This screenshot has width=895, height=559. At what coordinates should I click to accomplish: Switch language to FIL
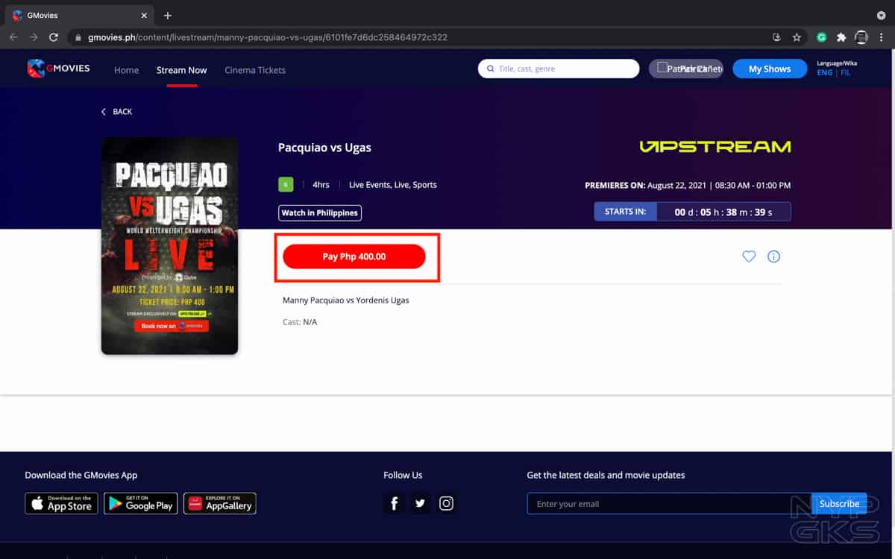[846, 73]
